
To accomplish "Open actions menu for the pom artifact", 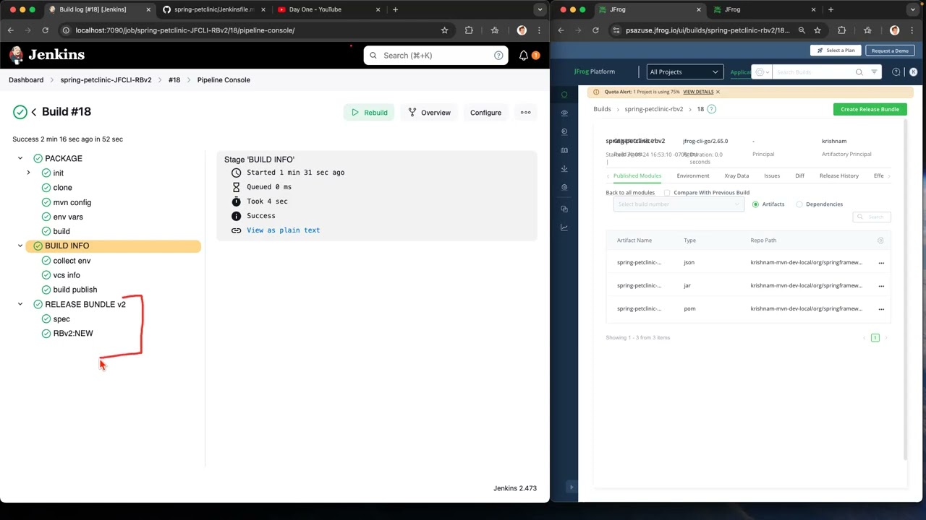I will coord(881,309).
